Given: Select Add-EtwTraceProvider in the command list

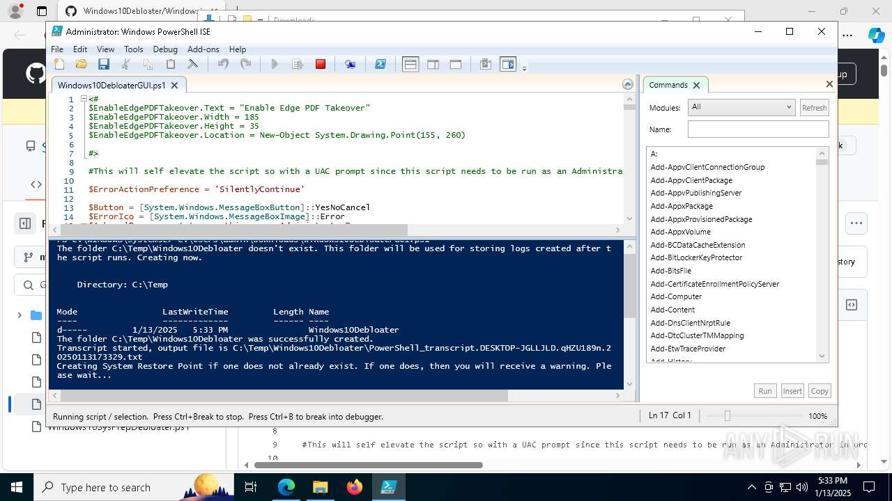Looking at the screenshot, I should [688, 349].
